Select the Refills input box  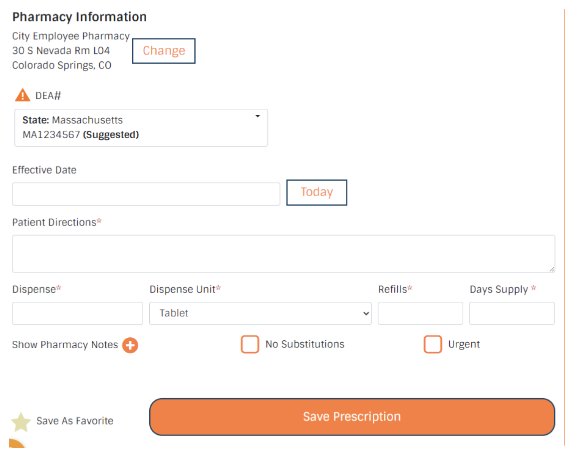pyautogui.click(x=420, y=313)
